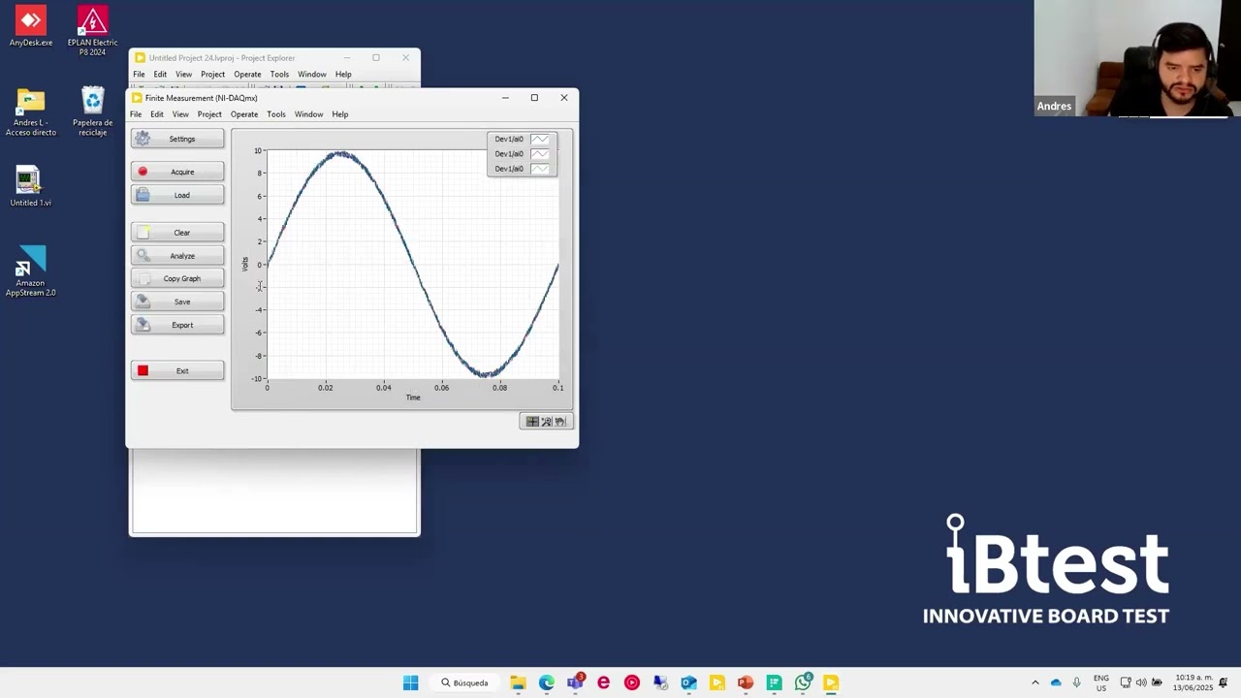
Task: Open Microsoft Teams from the taskbar
Action: pos(575,682)
